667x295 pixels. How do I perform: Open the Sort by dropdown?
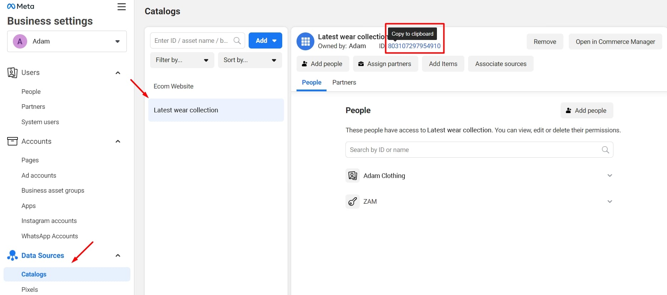[250, 60]
